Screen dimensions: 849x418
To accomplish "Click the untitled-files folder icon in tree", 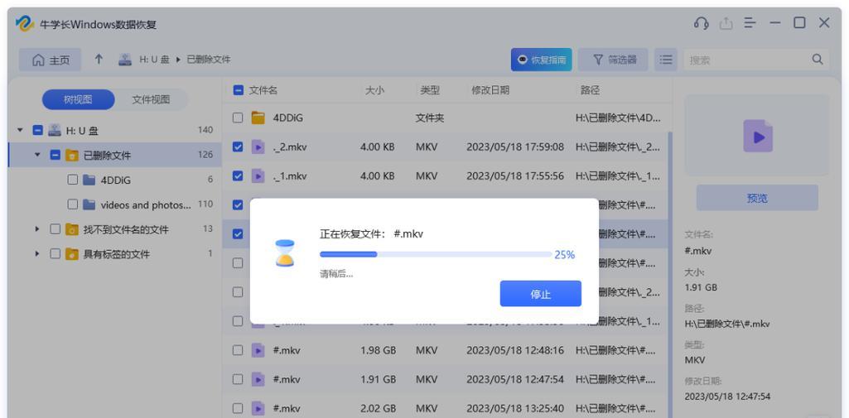I will [x=71, y=230].
